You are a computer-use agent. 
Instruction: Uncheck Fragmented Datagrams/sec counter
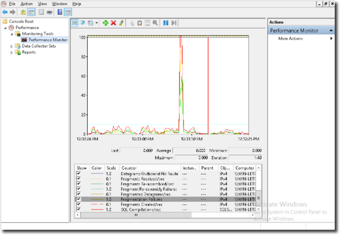coord(78,194)
